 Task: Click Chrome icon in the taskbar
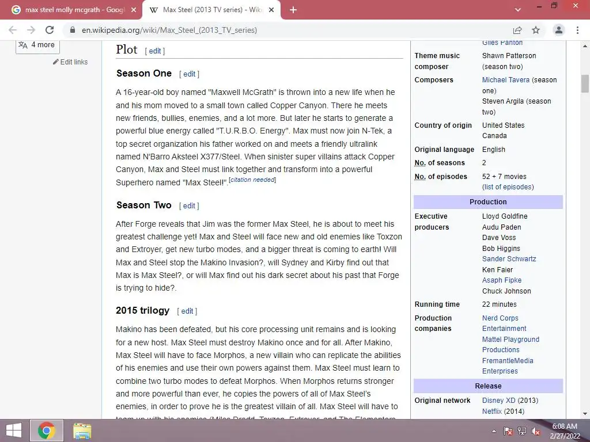pyautogui.click(x=47, y=430)
